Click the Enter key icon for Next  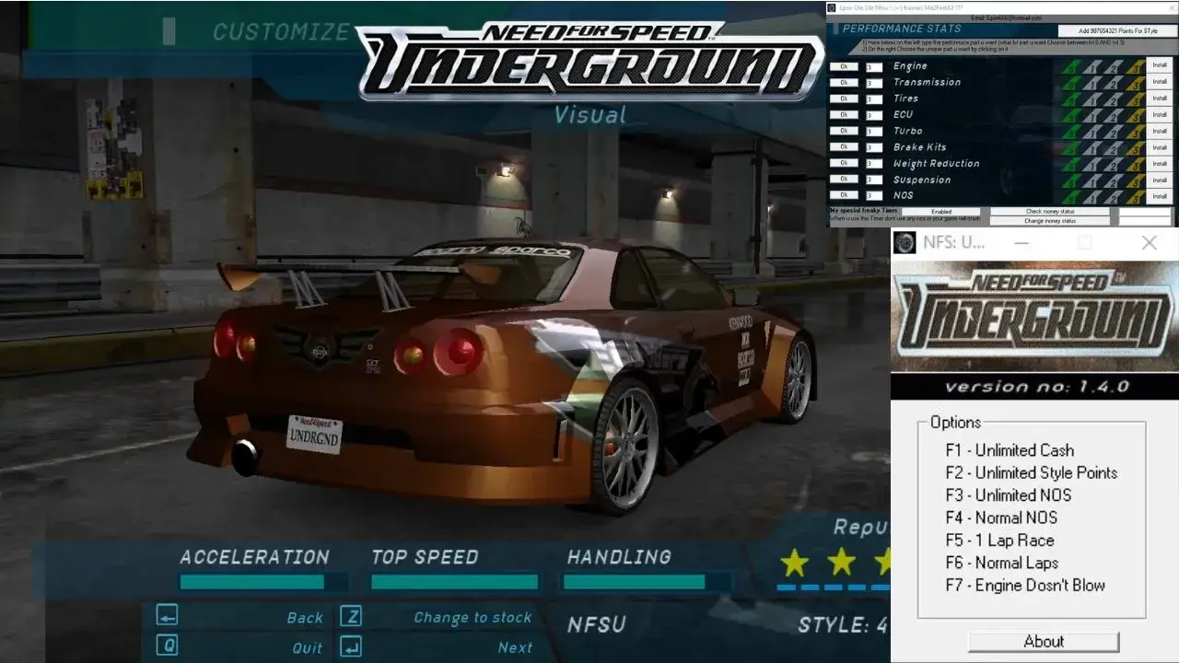click(x=351, y=646)
